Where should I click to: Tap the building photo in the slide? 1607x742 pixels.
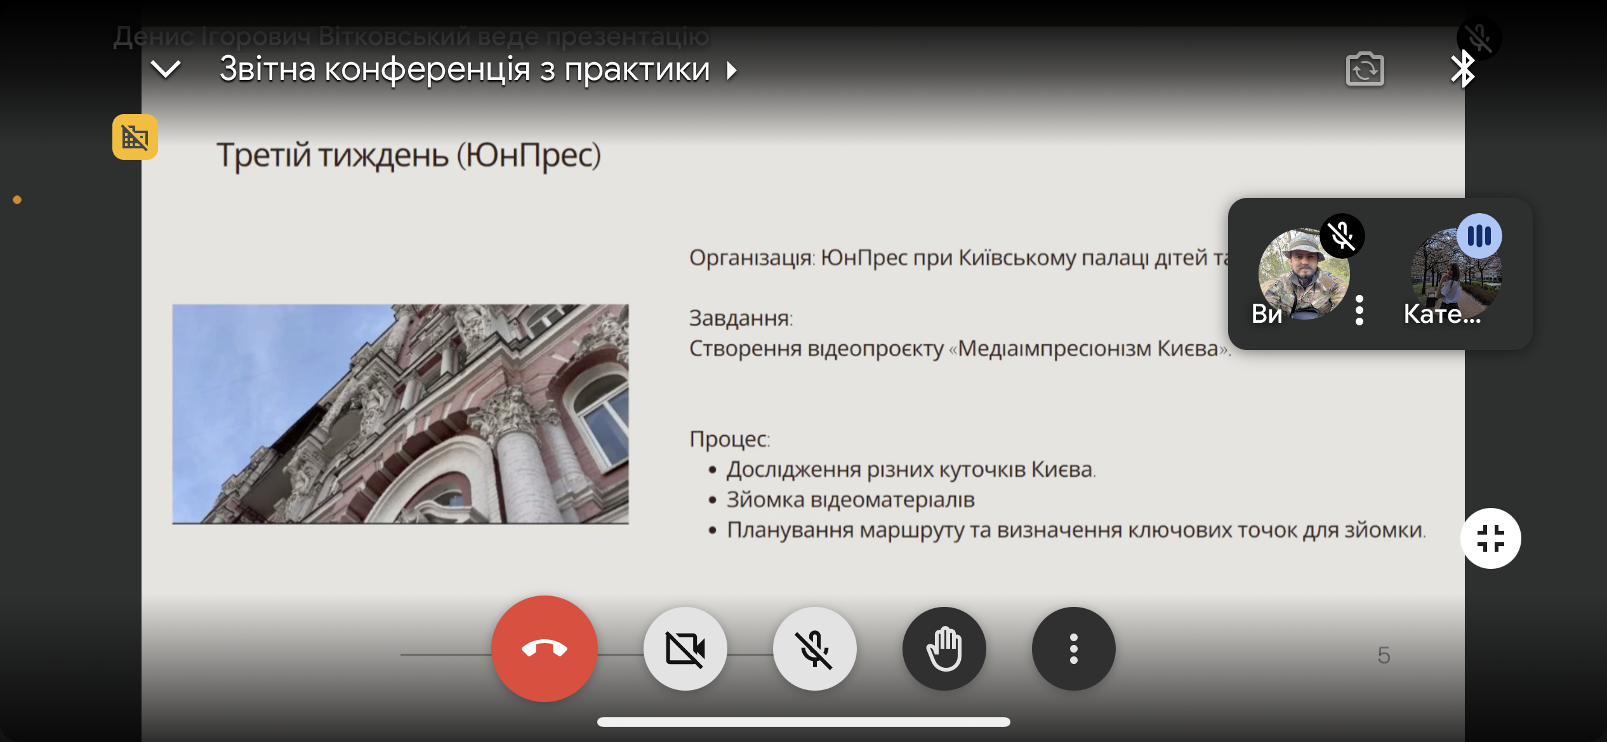(x=400, y=413)
